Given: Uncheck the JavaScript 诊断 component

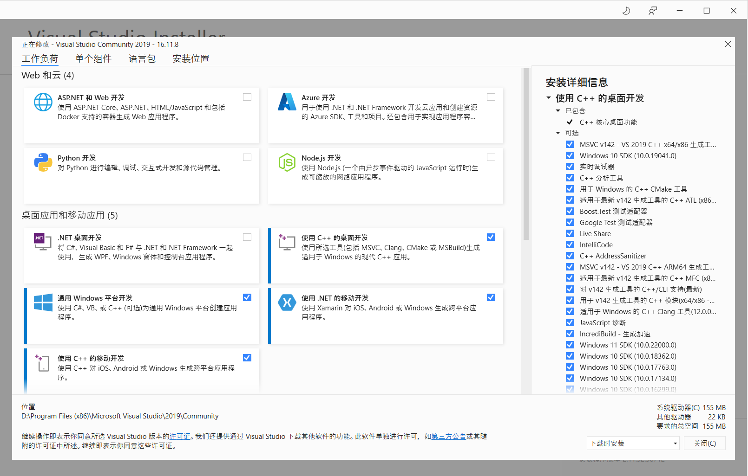Looking at the screenshot, I should coord(570,322).
